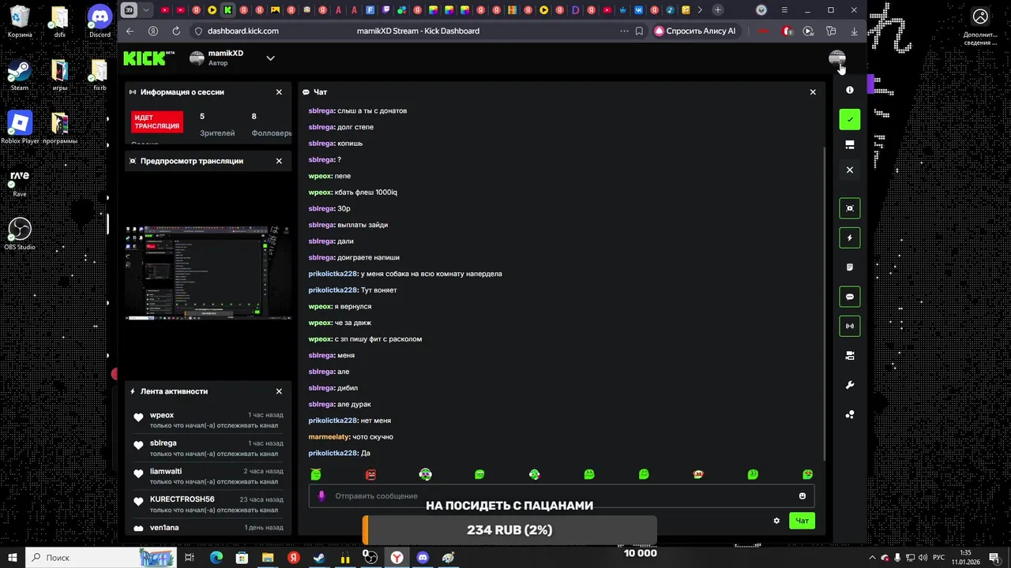Click prikolictka228 on the Тут воняет message
This screenshot has height=568, width=1011.
click(333, 290)
